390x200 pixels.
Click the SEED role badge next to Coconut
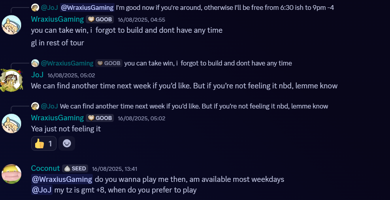click(75, 168)
